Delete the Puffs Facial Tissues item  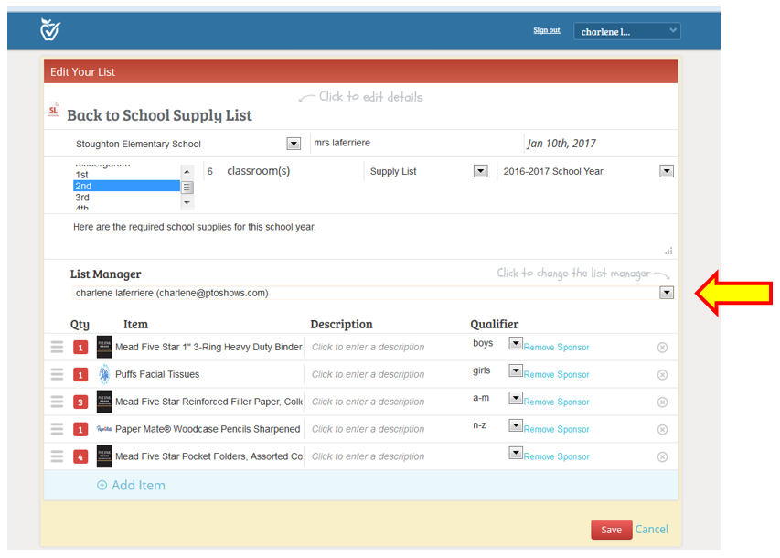click(662, 375)
